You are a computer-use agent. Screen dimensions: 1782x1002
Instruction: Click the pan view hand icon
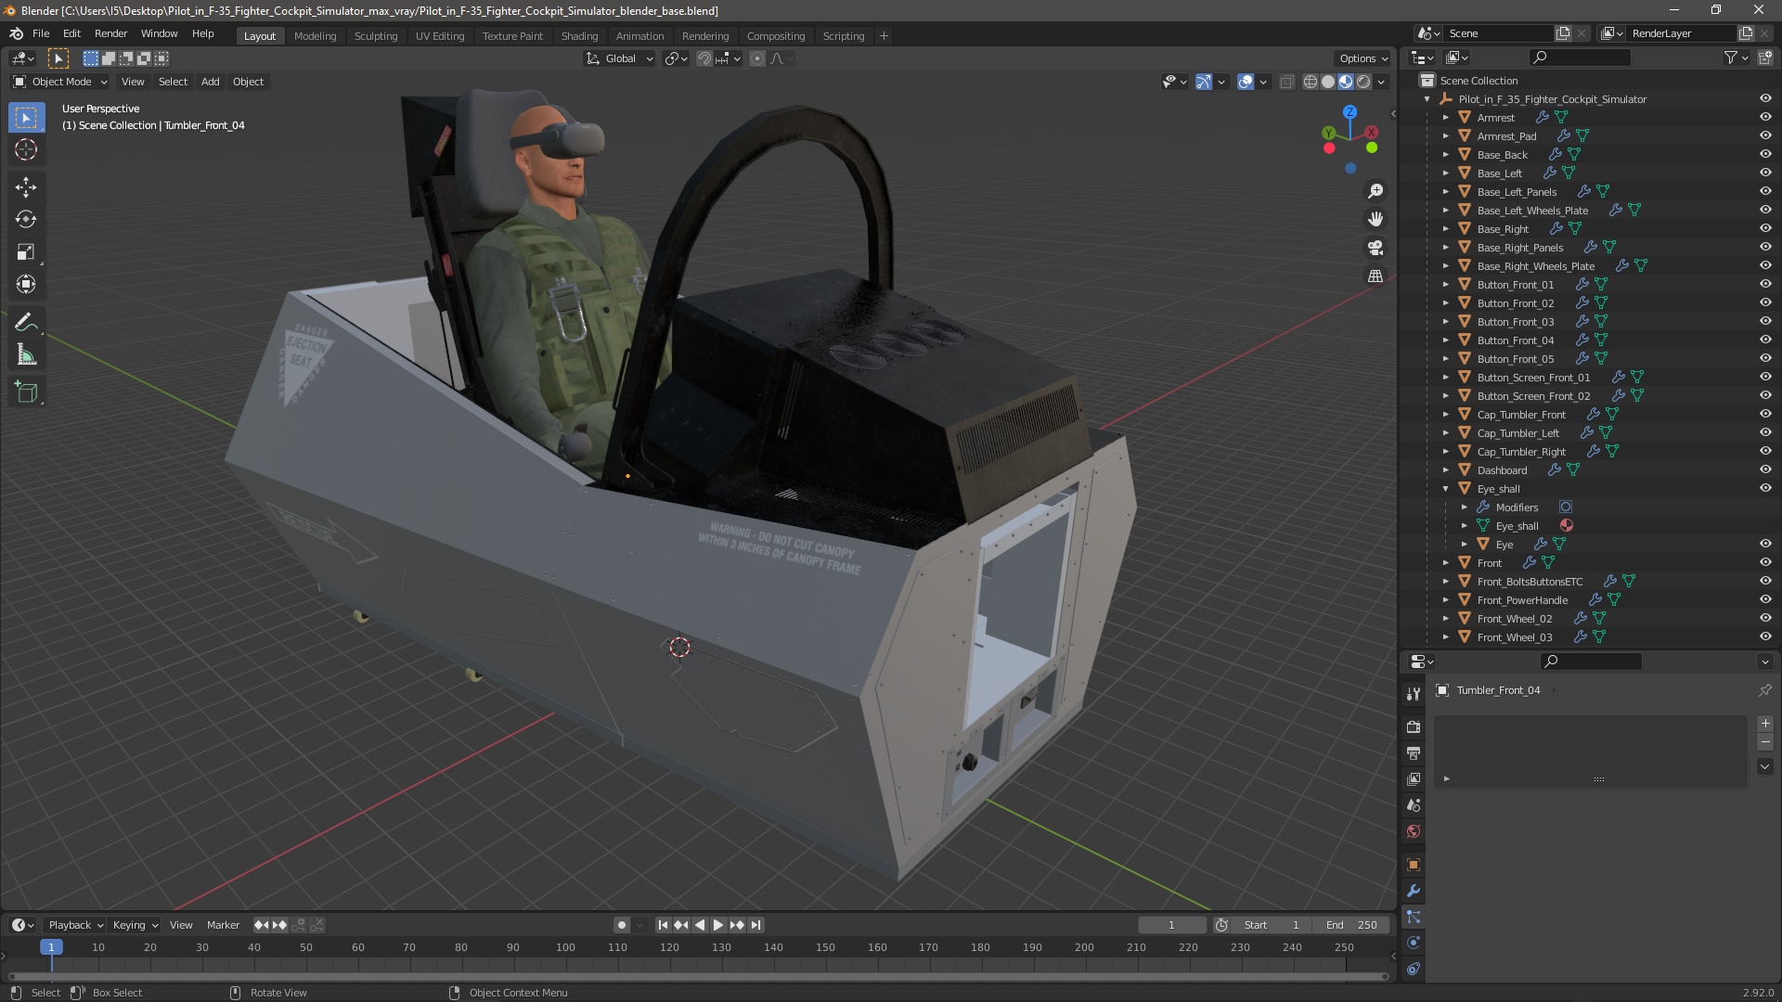click(1375, 219)
